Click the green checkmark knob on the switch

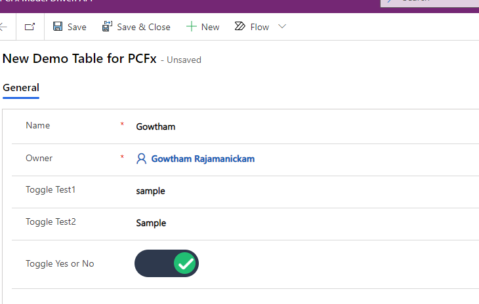point(186,263)
